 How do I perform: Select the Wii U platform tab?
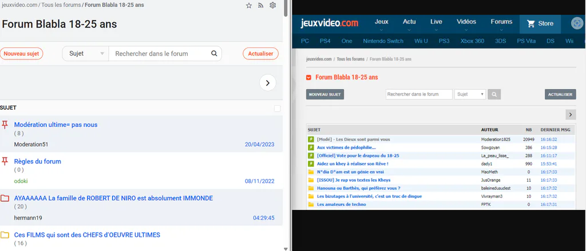coord(421,41)
